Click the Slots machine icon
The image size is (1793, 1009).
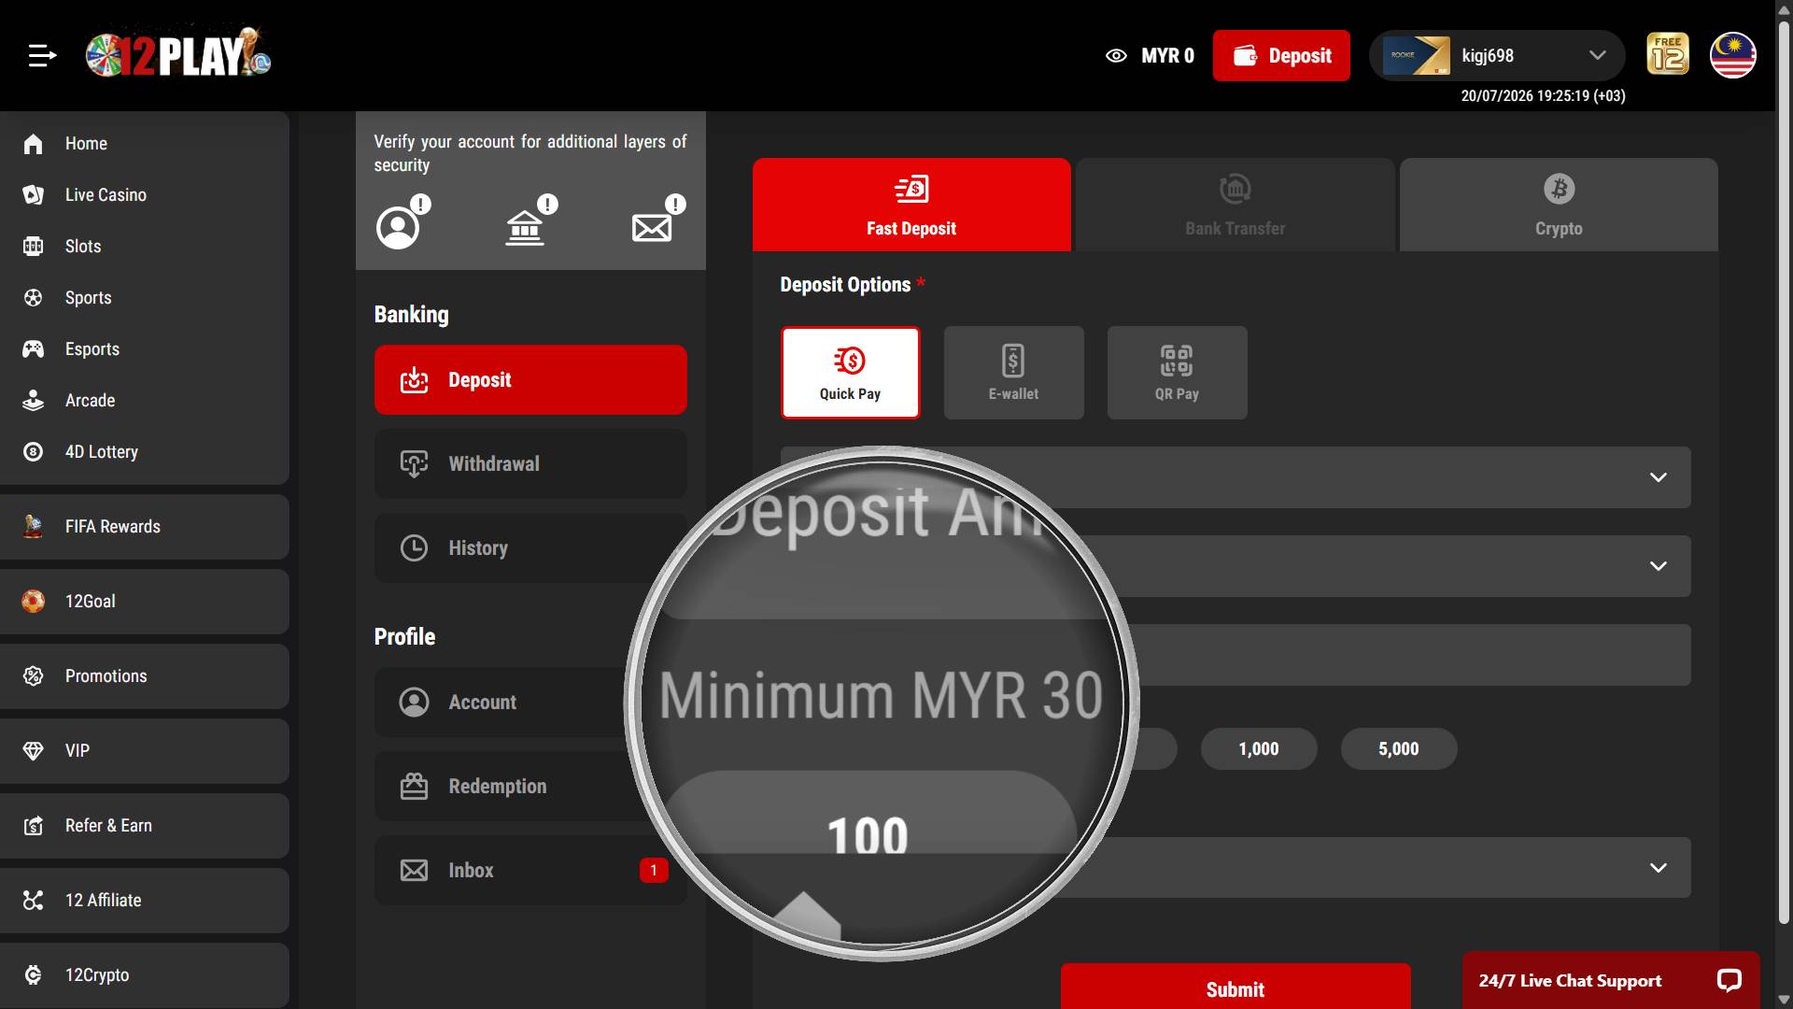pos(34,247)
